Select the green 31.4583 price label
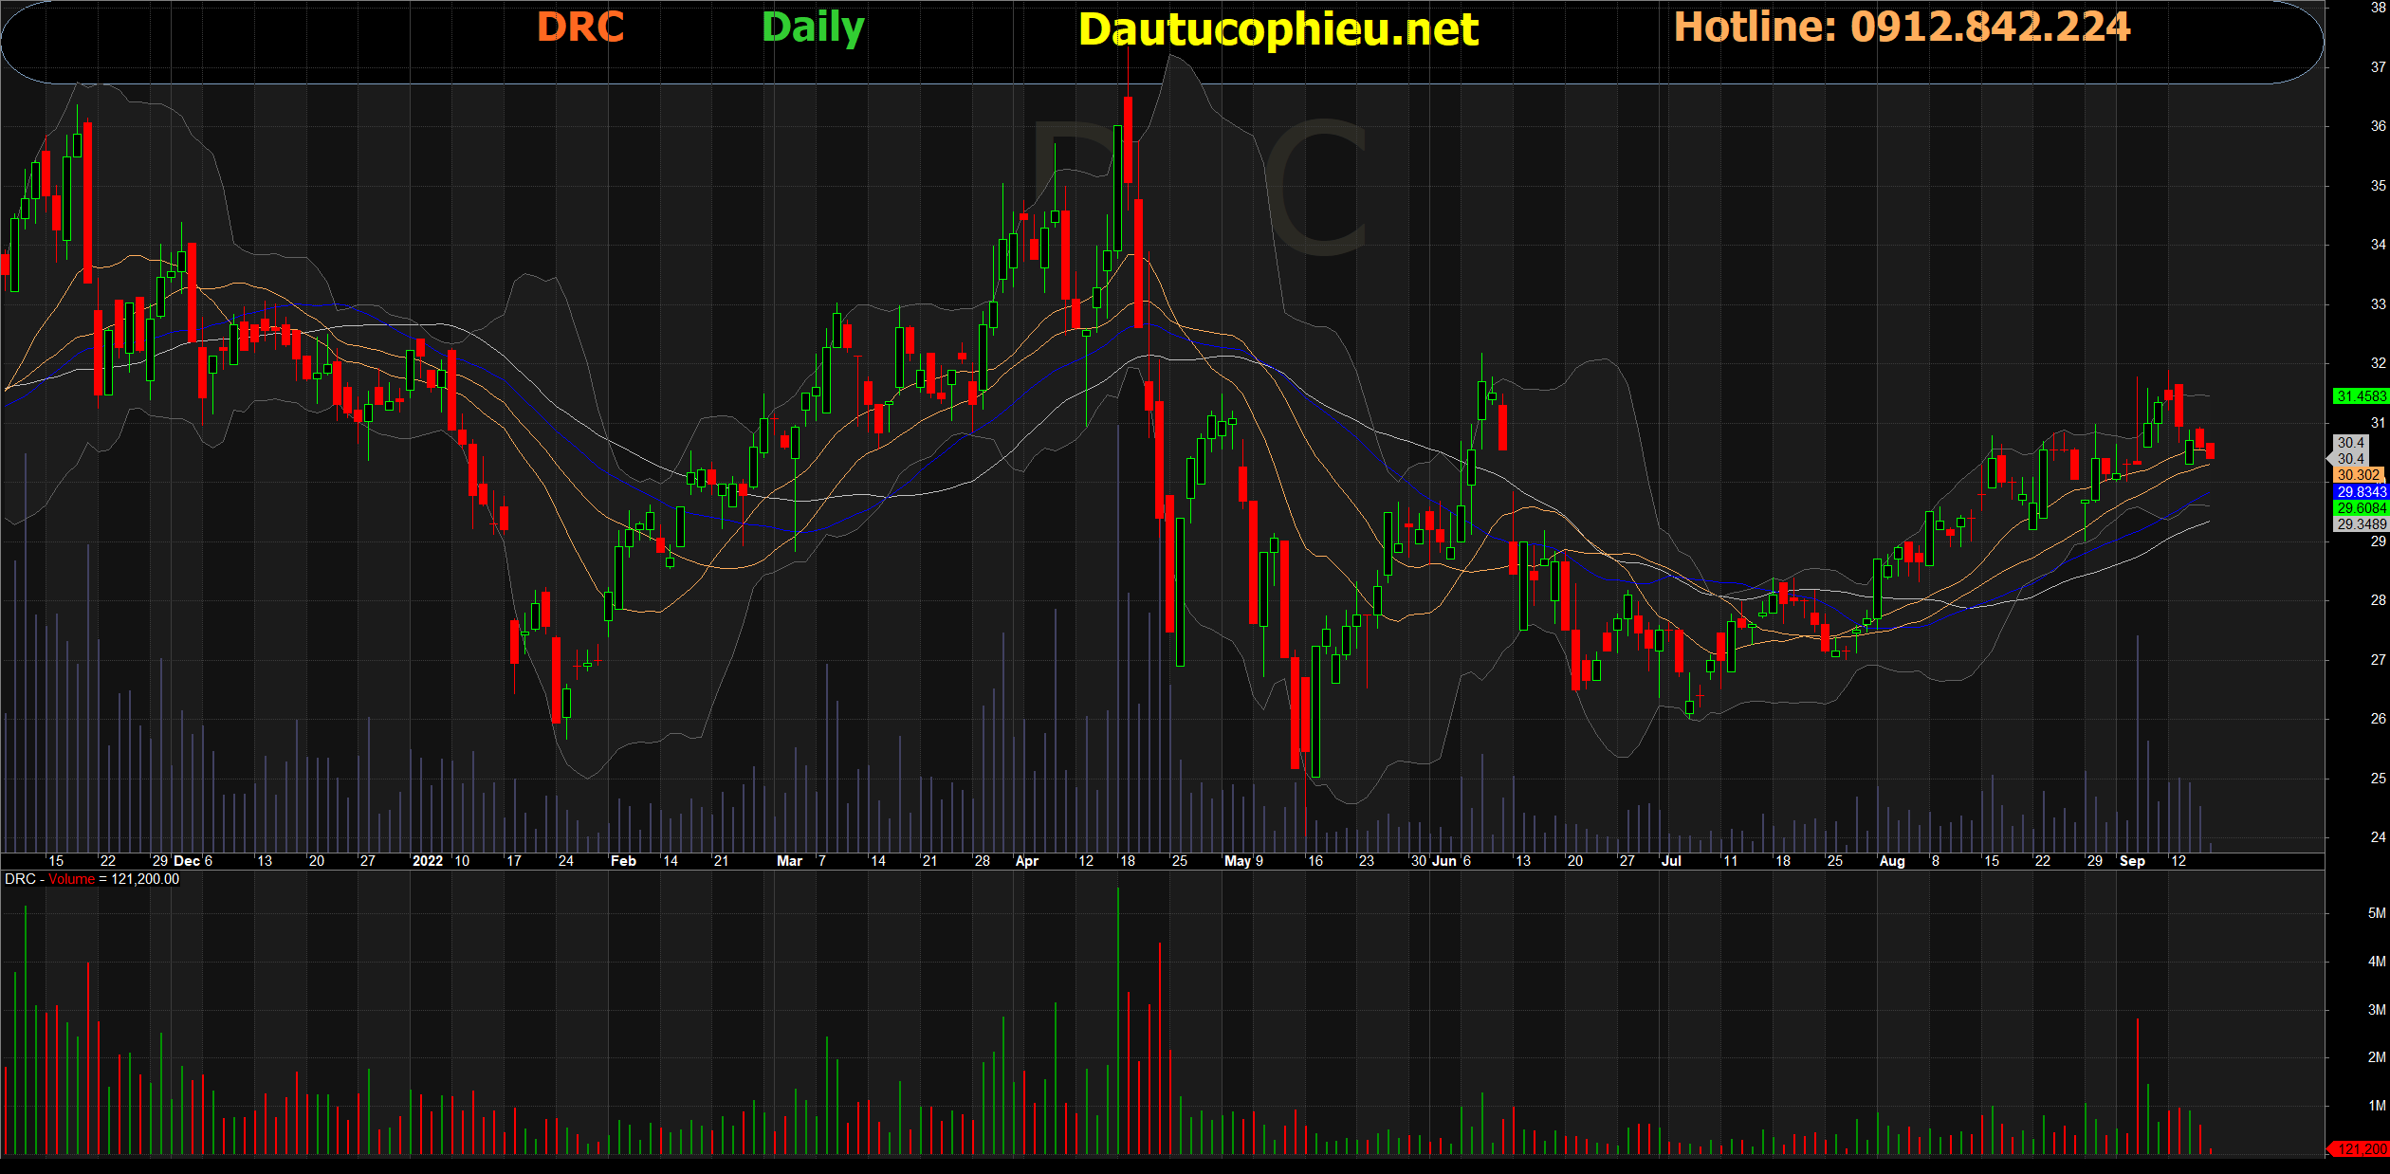 click(2361, 396)
